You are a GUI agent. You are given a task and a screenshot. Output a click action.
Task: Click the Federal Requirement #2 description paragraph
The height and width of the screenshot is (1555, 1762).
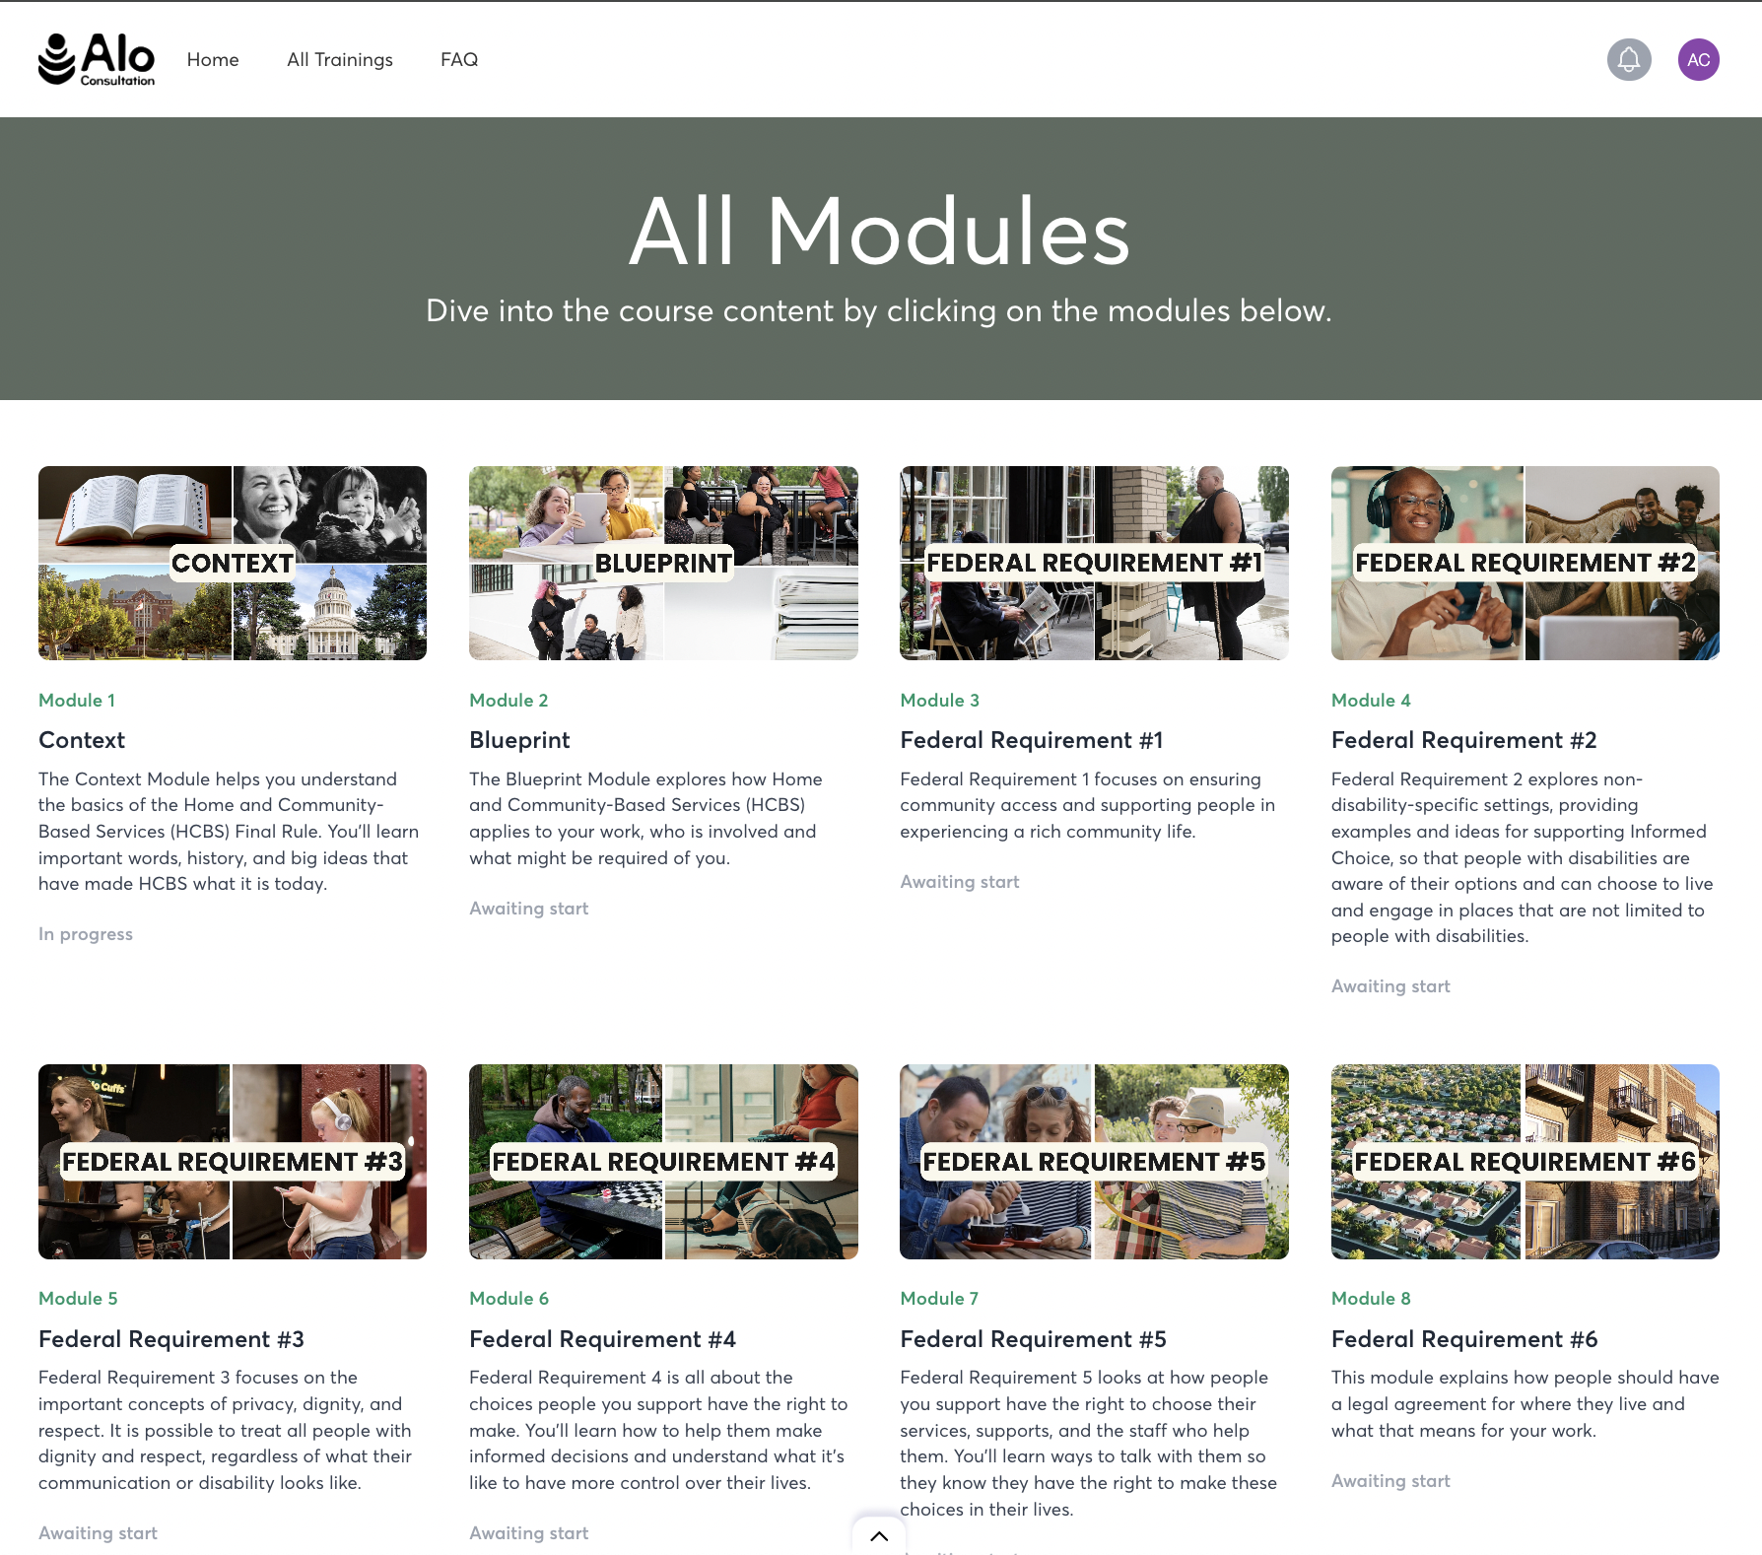(1523, 857)
